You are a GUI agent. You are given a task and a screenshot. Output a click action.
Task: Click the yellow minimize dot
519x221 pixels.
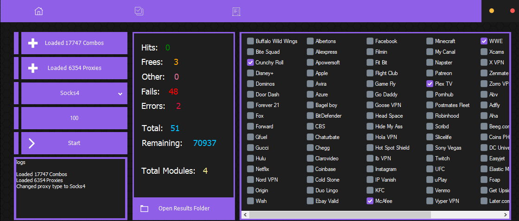492,11
